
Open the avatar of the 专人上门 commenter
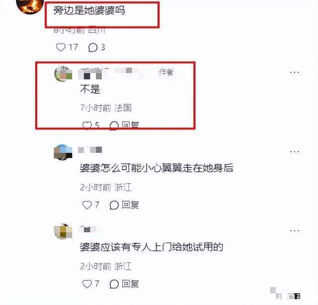point(63,231)
